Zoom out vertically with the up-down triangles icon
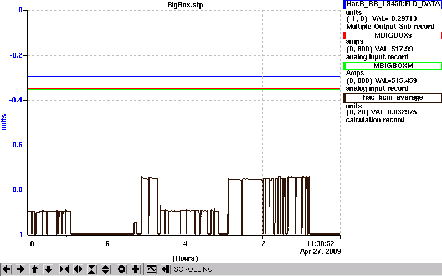 pyautogui.click(x=105, y=269)
